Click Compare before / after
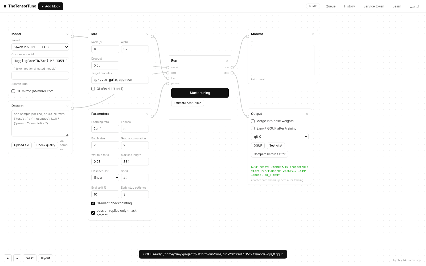The image size is (426, 266). (x=269, y=154)
